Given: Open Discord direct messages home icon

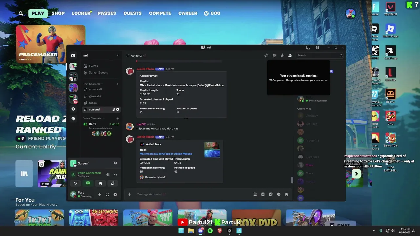Looking at the screenshot, I should pyautogui.click(x=73, y=55).
